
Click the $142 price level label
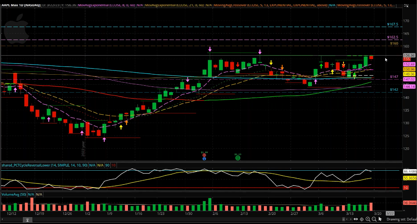(x=394, y=90)
